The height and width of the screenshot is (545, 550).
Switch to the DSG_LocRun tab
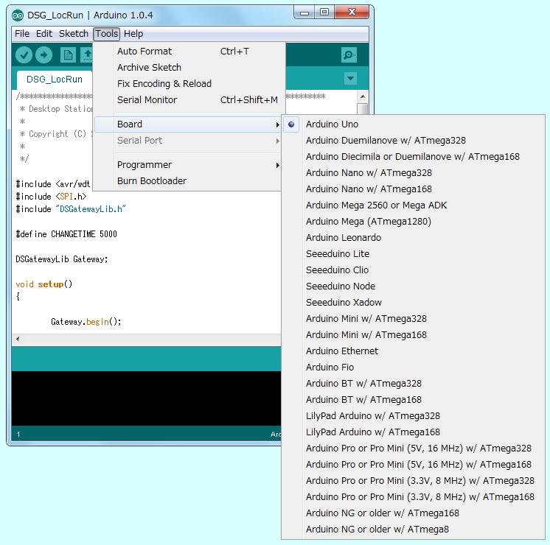click(x=55, y=80)
